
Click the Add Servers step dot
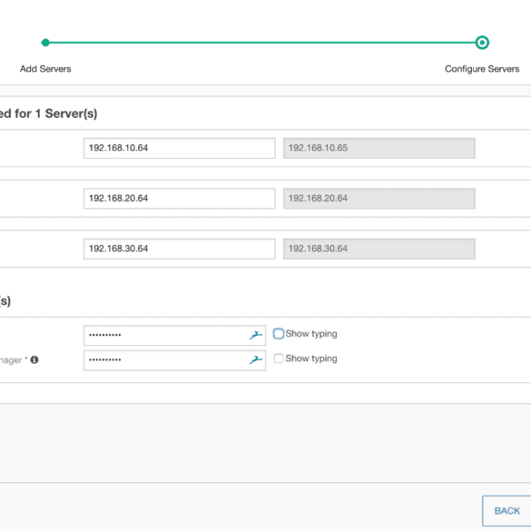coord(45,43)
